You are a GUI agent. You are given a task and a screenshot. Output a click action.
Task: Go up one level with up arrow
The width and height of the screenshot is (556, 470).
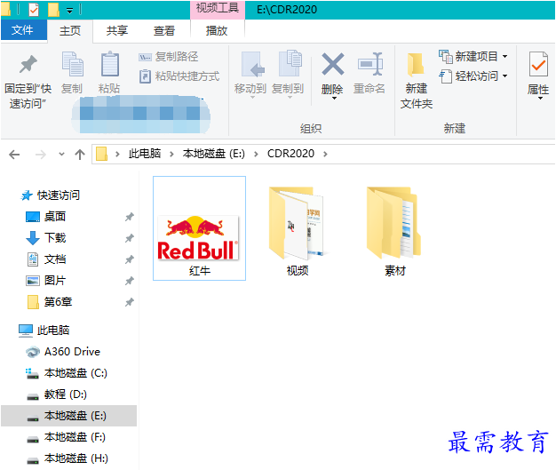coord(80,155)
